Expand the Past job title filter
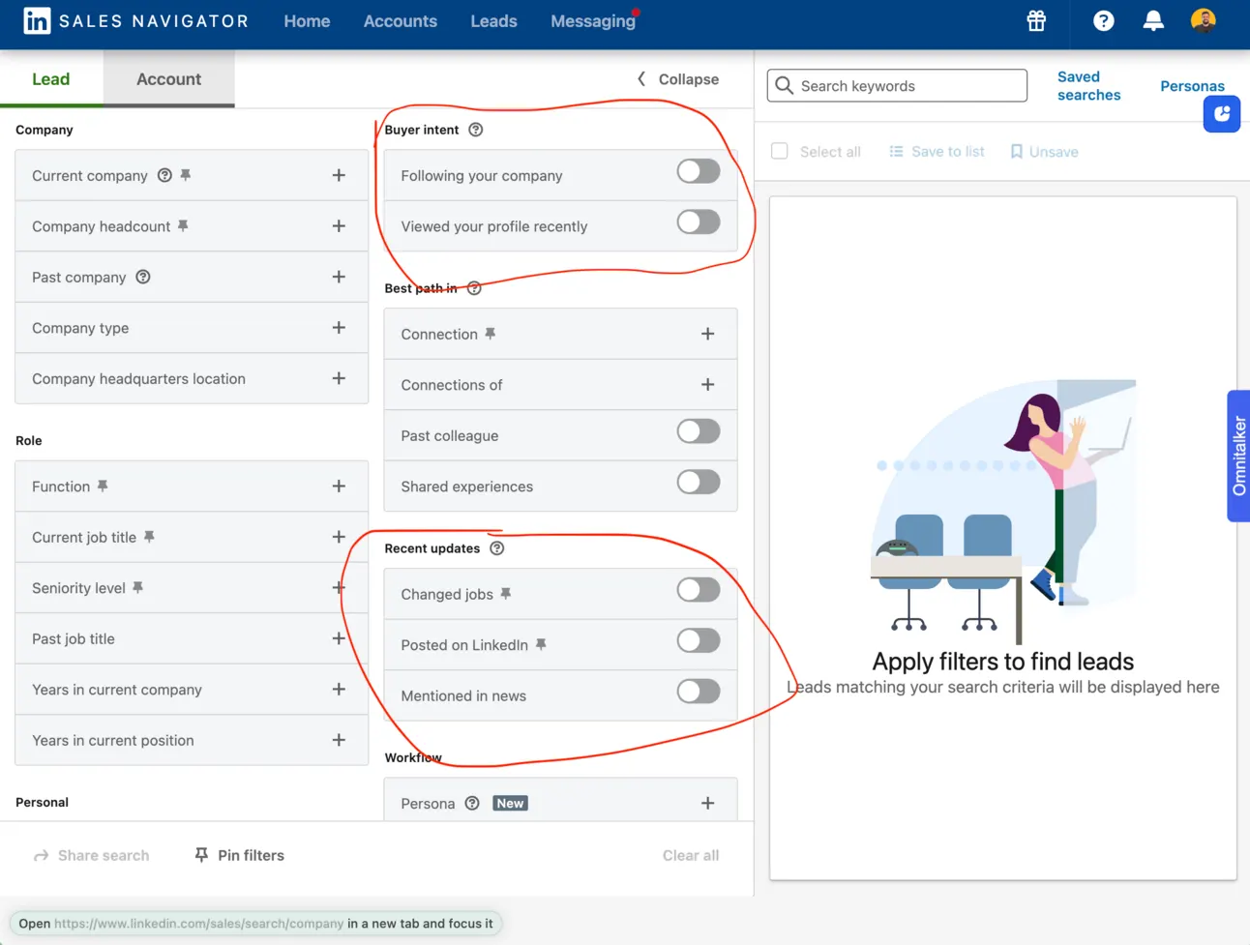This screenshot has width=1250, height=945. coord(339,638)
